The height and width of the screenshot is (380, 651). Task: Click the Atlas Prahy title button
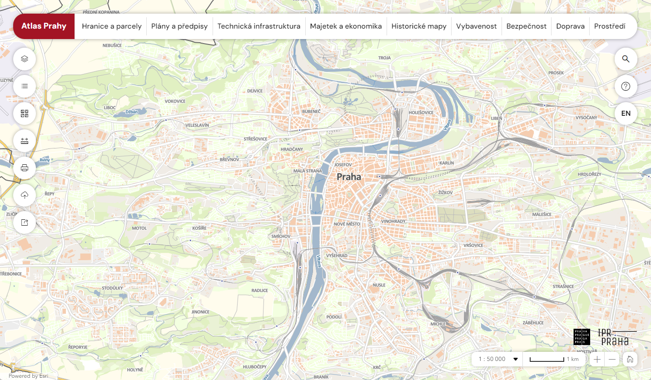coord(44,26)
